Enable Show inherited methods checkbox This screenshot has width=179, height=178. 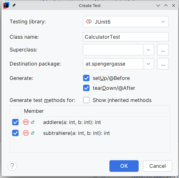[86, 100]
